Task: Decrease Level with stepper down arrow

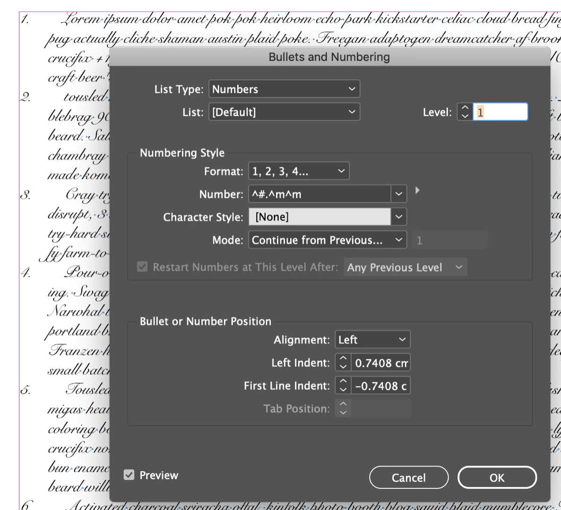Action: [x=465, y=117]
